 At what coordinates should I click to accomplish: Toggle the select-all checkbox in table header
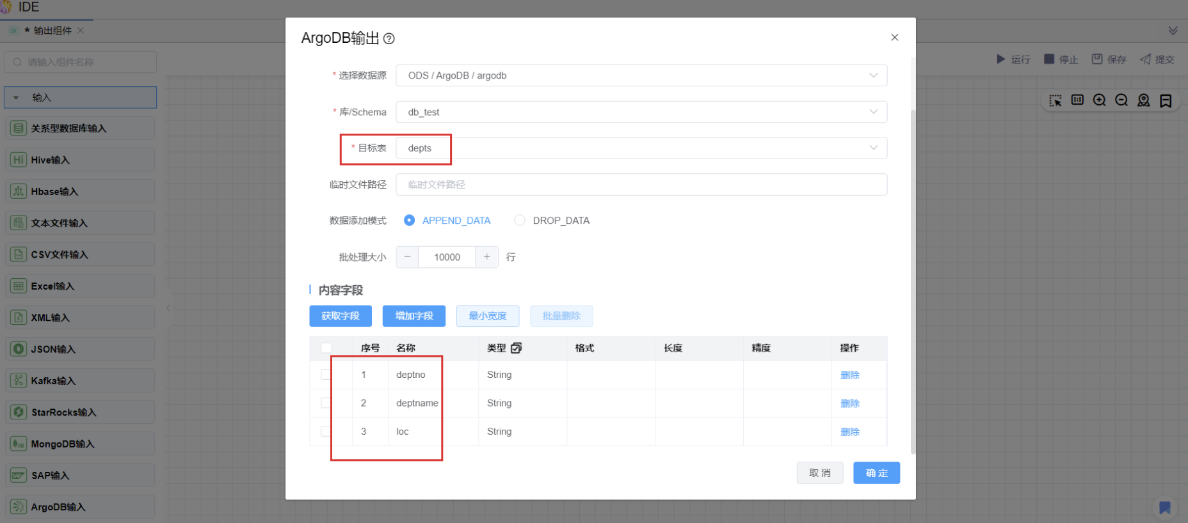click(x=326, y=348)
